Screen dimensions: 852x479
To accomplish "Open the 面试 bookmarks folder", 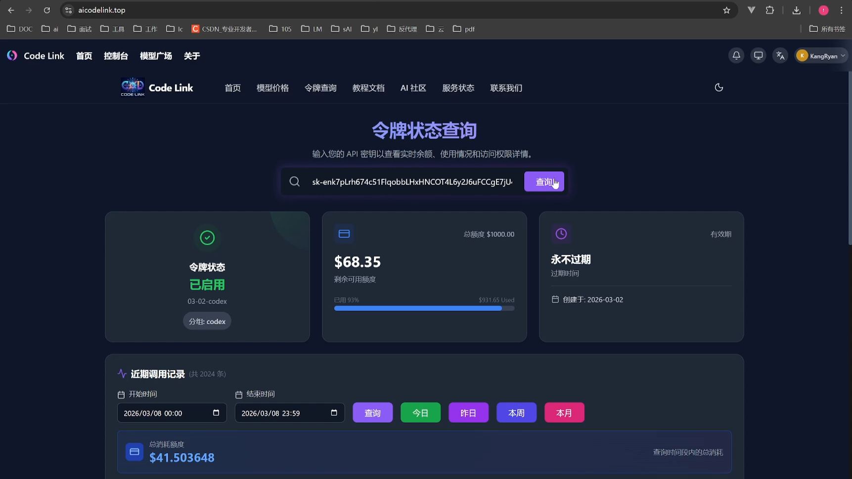I will 80,29.
